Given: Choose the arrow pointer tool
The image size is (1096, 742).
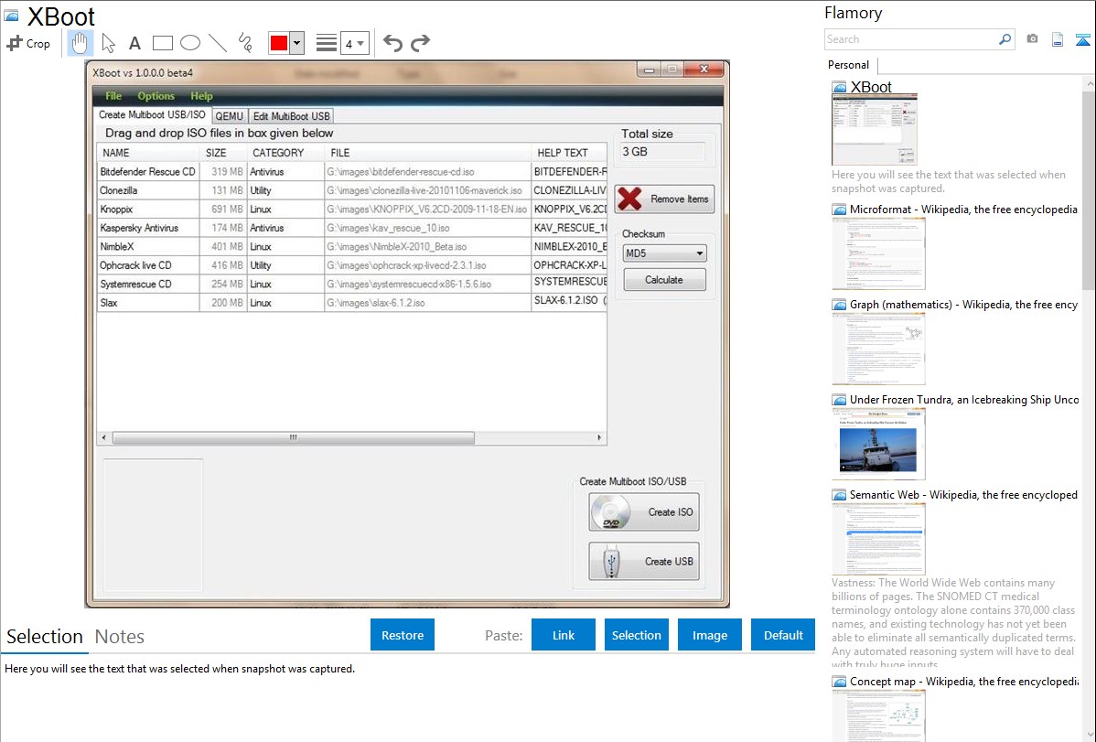Looking at the screenshot, I should click(108, 43).
